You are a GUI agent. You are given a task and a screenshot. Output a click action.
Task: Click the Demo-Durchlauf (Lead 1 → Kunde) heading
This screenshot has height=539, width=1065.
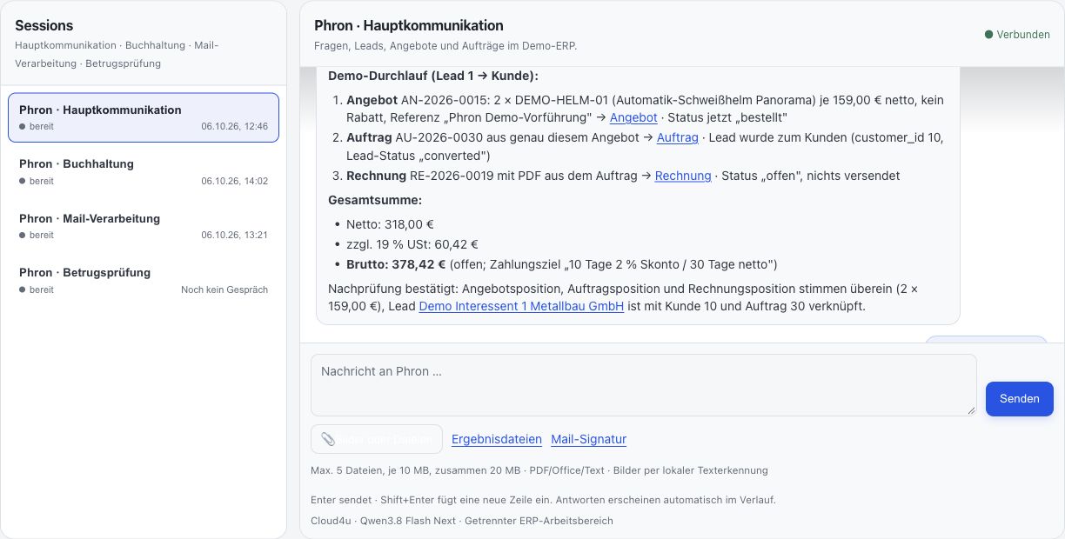point(433,76)
